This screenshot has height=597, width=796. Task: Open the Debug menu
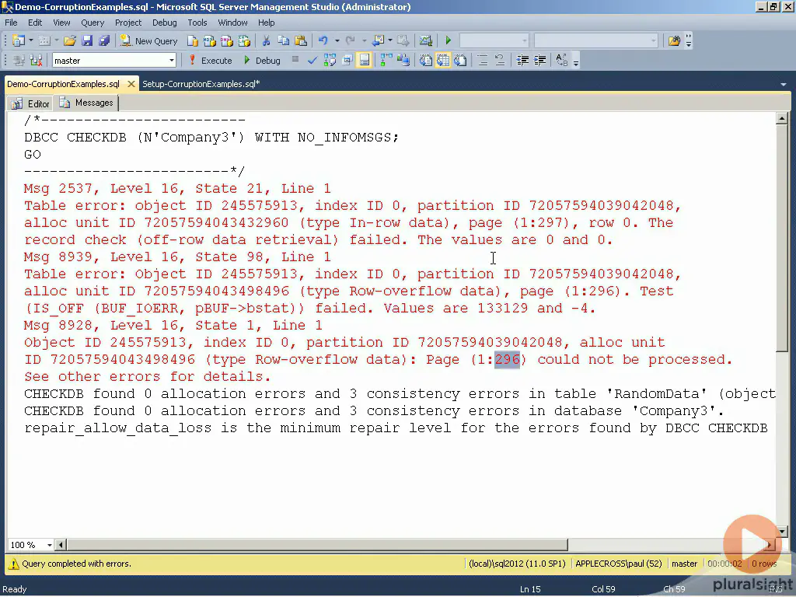point(165,23)
